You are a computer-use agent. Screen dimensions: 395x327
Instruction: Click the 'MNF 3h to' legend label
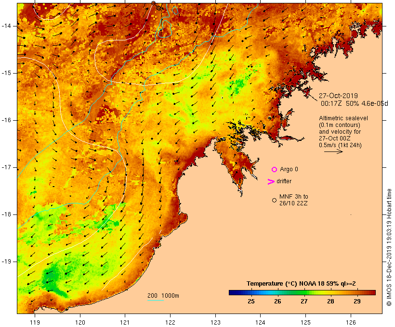[x=294, y=197]
